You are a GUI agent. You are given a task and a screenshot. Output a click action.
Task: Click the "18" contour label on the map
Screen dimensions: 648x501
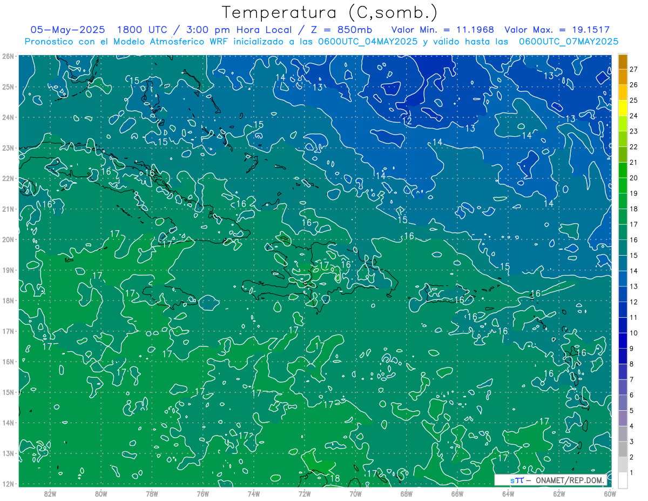pos(334,478)
